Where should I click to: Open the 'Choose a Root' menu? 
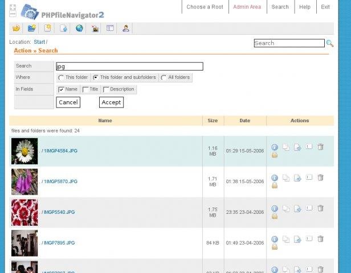click(x=205, y=7)
